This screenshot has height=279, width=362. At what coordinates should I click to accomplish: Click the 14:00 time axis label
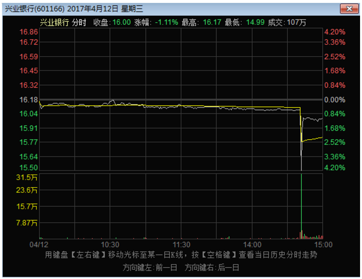click(252, 245)
